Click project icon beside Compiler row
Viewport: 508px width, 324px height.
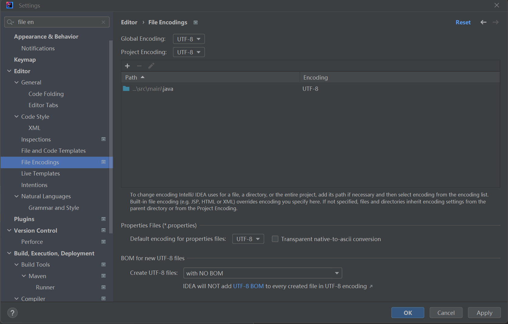(103, 298)
